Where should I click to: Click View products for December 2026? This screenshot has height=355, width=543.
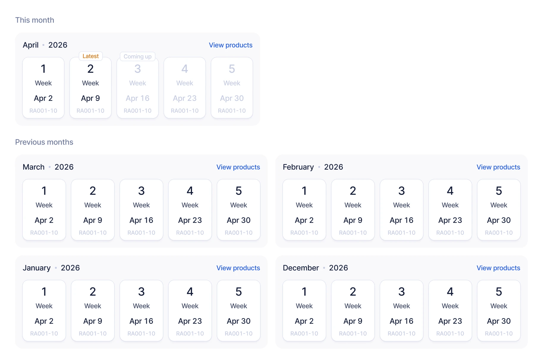pyautogui.click(x=498, y=268)
